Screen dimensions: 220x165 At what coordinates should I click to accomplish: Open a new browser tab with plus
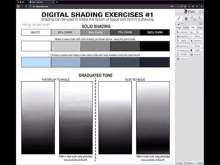coord(57,2)
